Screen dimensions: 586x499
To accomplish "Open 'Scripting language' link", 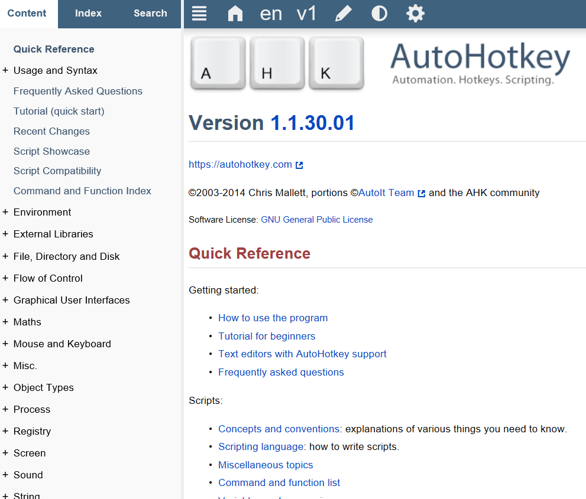I will tap(261, 447).
